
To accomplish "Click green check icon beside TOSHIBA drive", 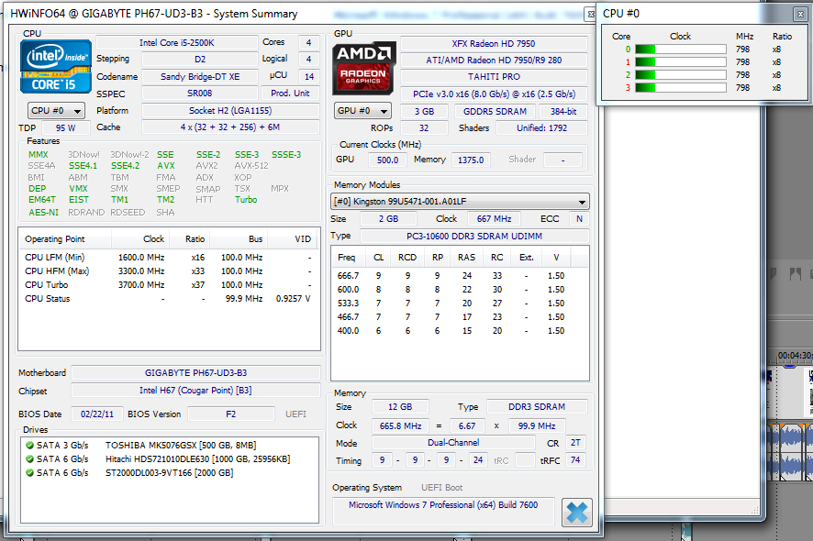I will pyautogui.click(x=29, y=445).
